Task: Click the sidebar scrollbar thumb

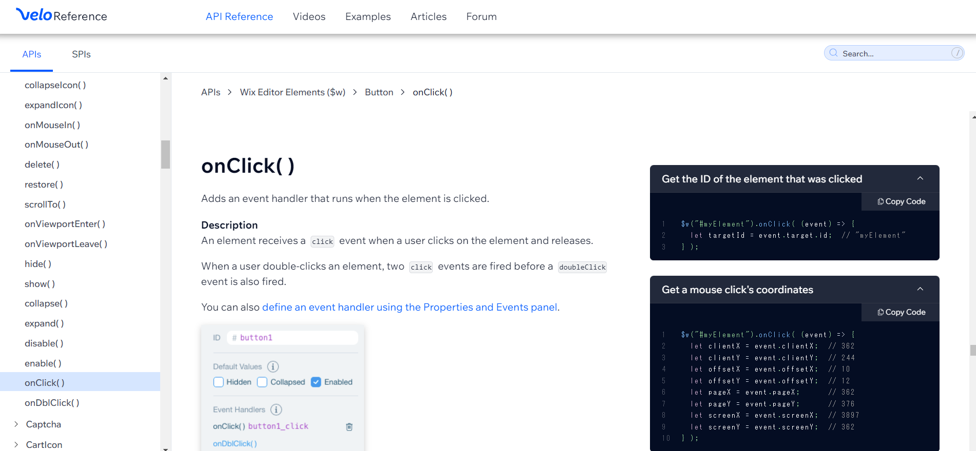Action: point(165,154)
